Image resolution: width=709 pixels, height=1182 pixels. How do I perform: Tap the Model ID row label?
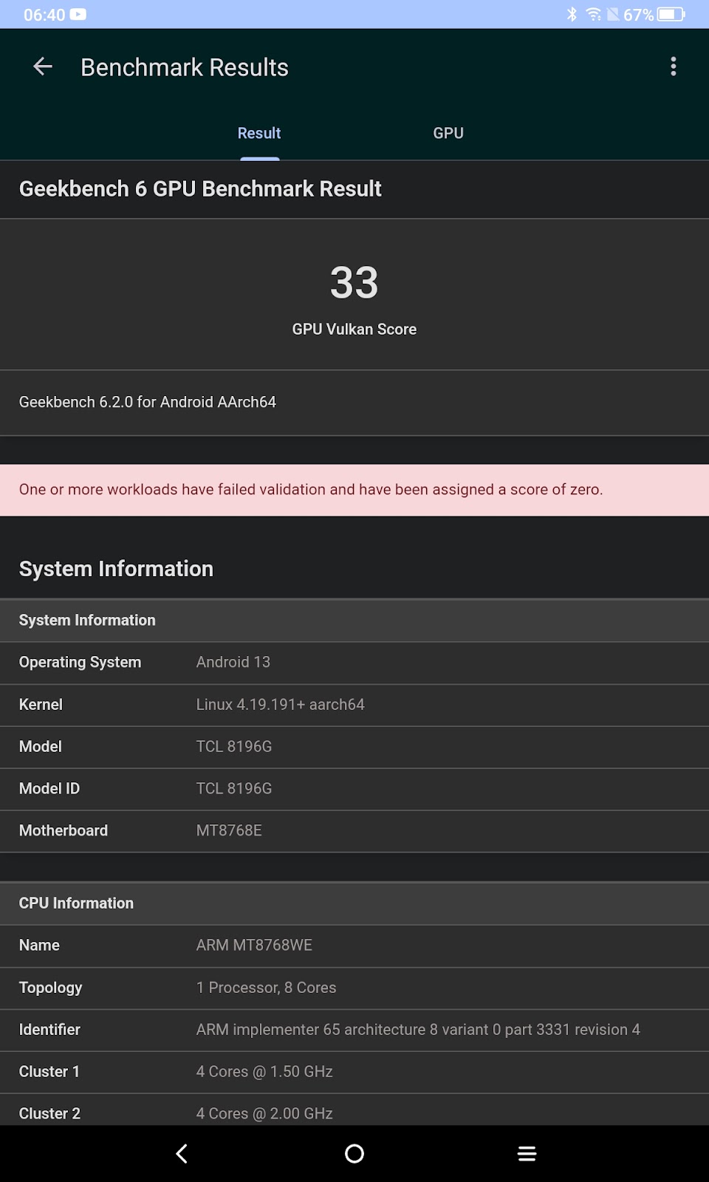[49, 789]
